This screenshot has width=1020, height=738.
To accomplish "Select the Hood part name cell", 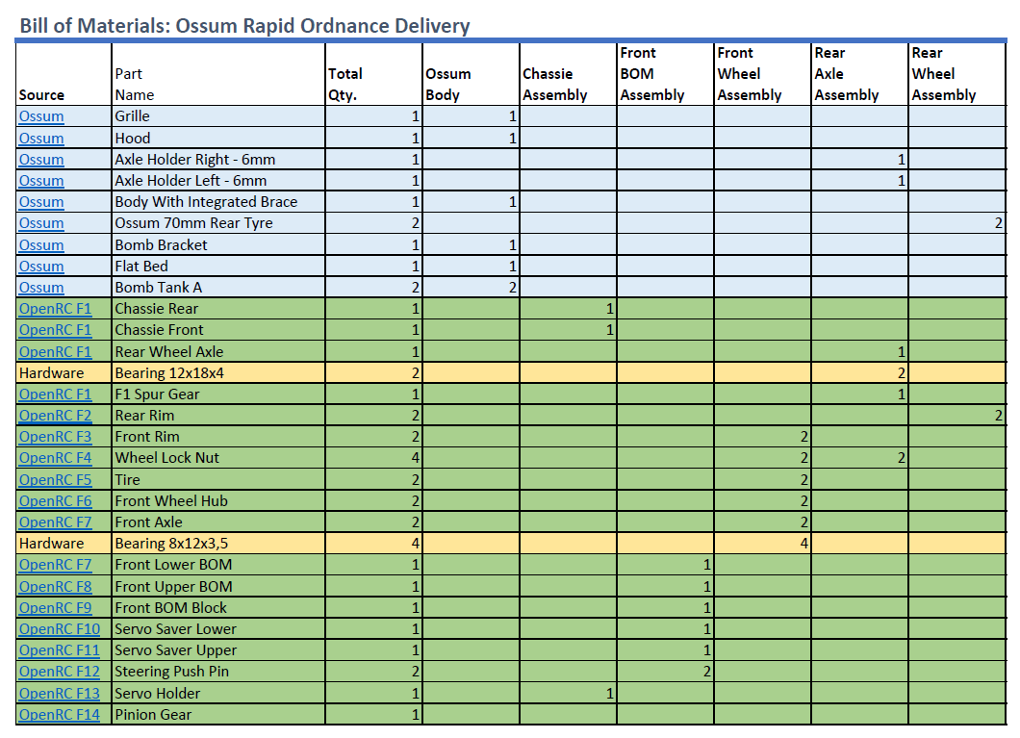I will pos(217,138).
